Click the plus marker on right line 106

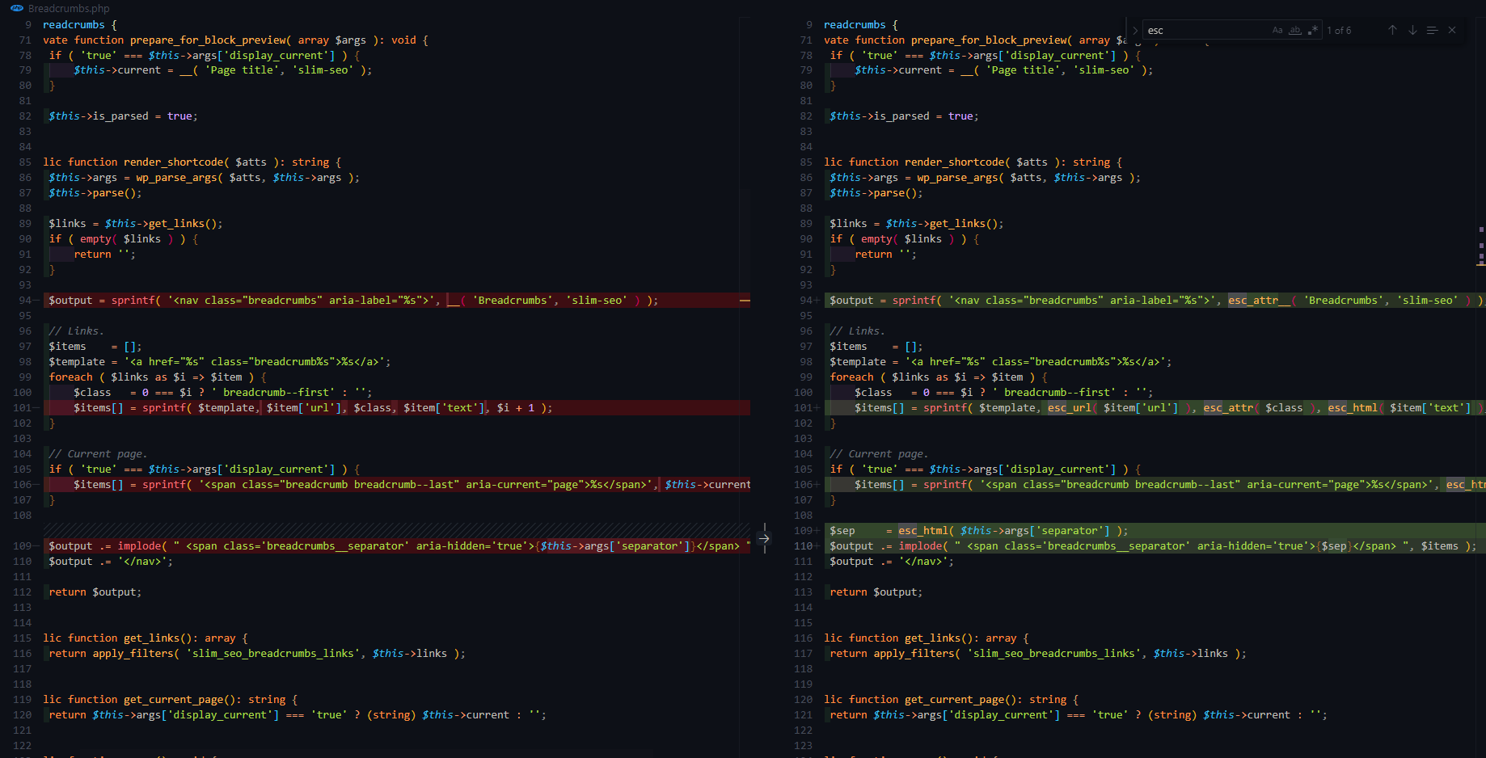pyautogui.click(x=817, y=485)
